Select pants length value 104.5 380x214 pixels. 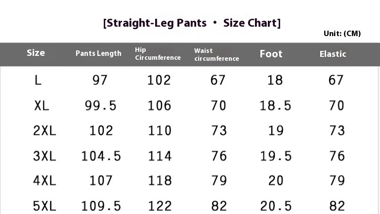pyautogui.click(x=101, y=156)
